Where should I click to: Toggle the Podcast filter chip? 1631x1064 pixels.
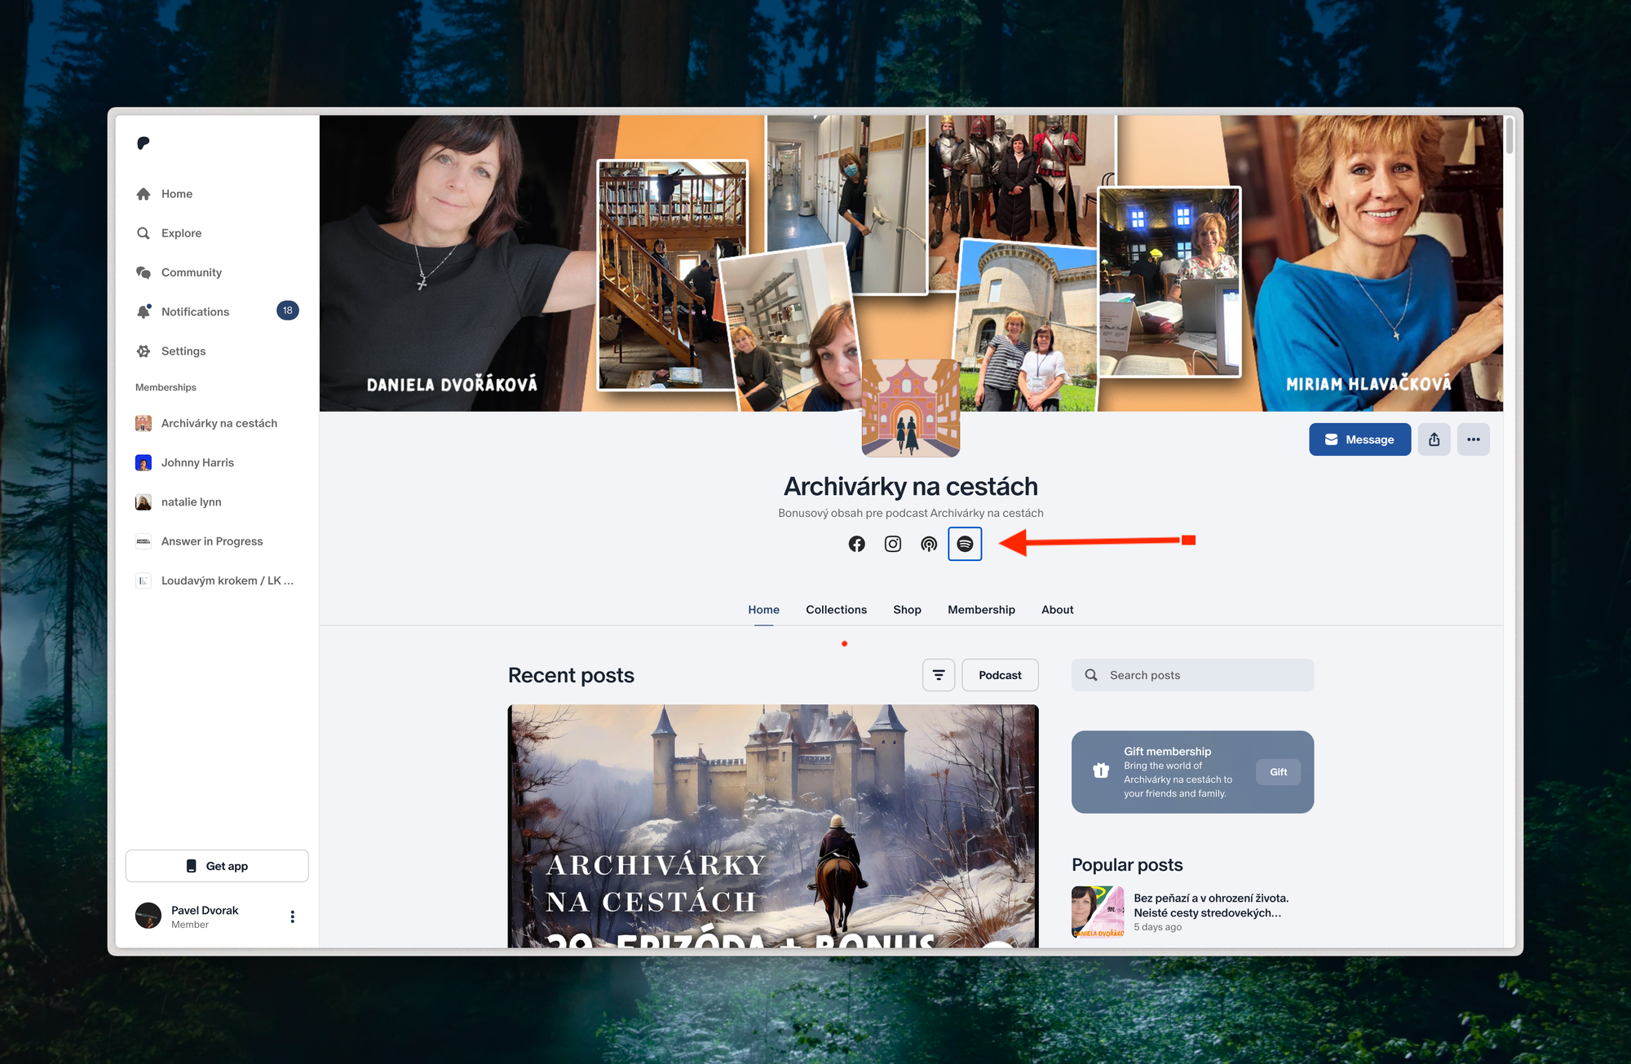[x=1000, y=675]
